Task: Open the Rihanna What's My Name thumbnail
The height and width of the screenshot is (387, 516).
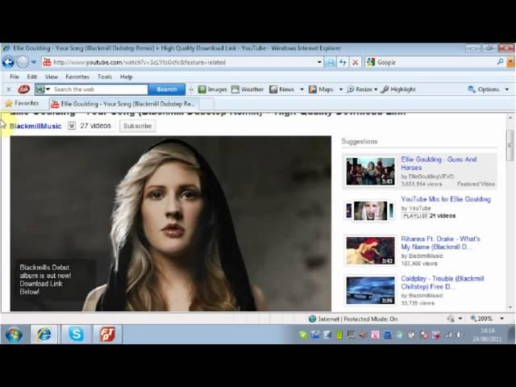Action: [x=370, y=251]
